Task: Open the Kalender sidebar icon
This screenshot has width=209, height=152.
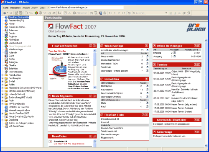Action: point(6,53)
